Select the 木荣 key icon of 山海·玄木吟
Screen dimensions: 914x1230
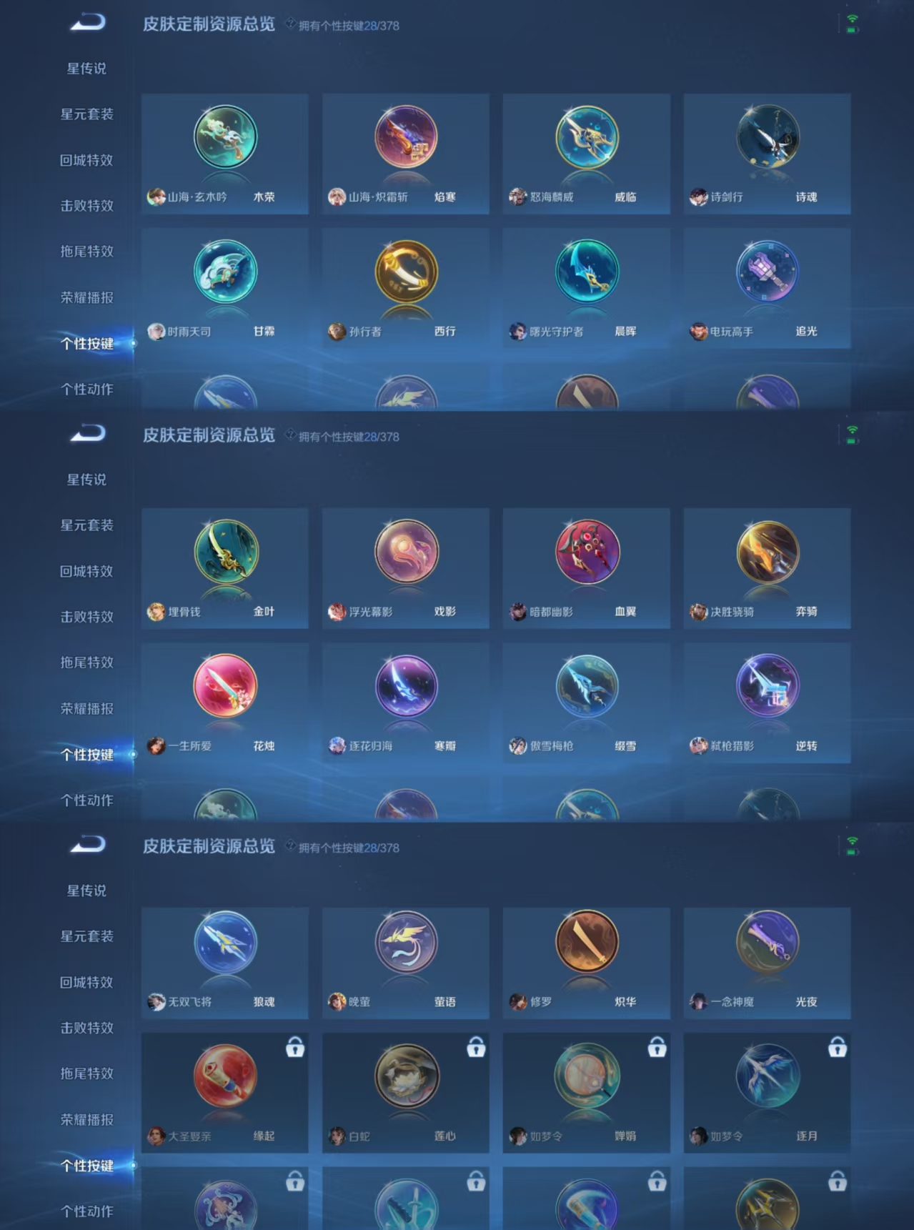point(225,137)
